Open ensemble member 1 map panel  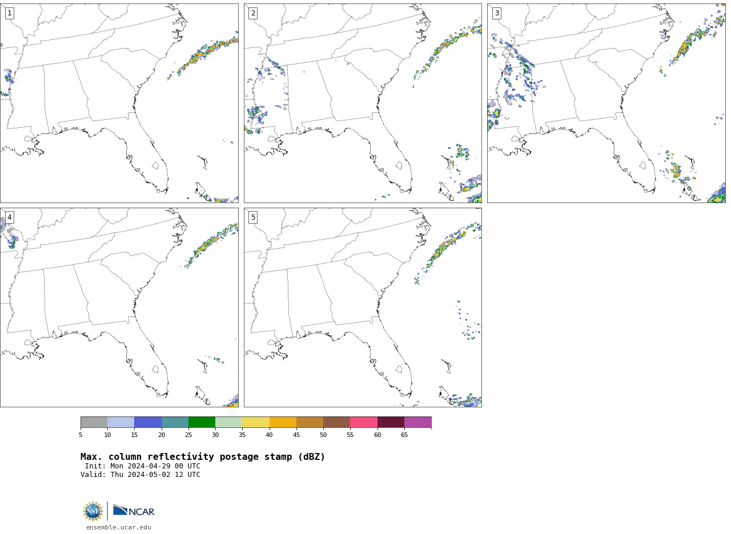[119, 103]
